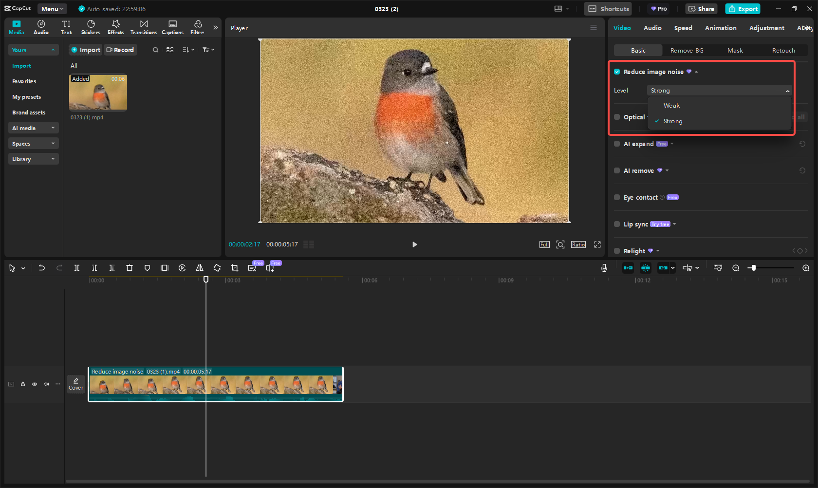Click the Delete clip trash icon
818x488 pixels.
(130, 268)
